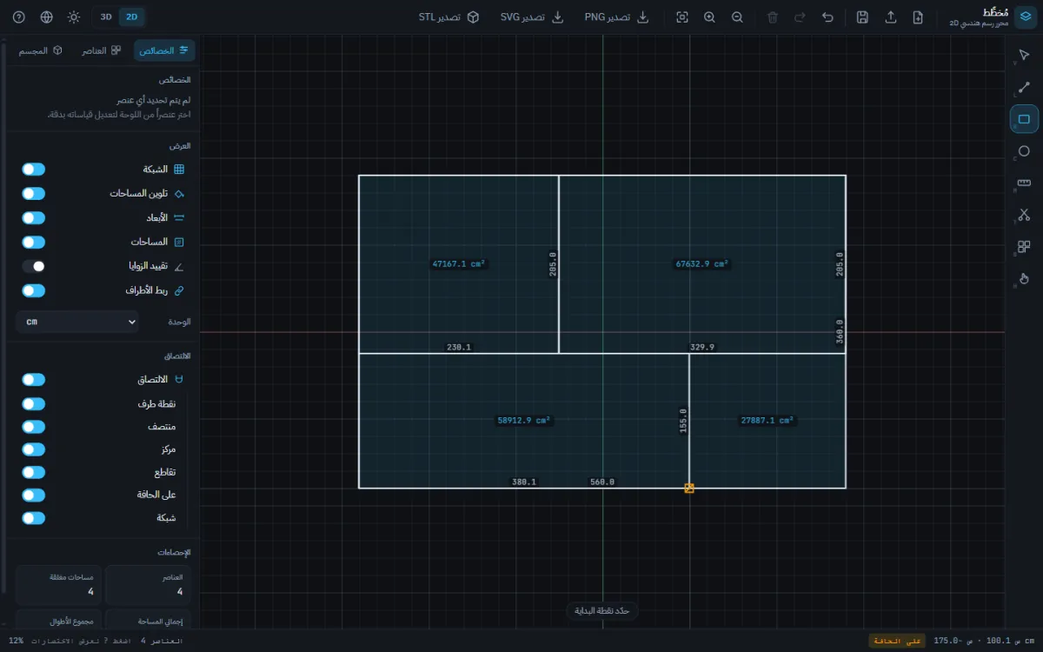
Task: Open the المجسم solid tab
Action: [x=41, y=50]
